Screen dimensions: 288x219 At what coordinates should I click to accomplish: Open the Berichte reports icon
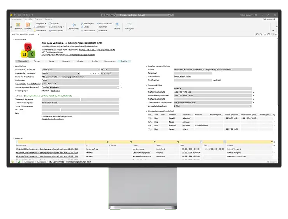tap(117, 26)
